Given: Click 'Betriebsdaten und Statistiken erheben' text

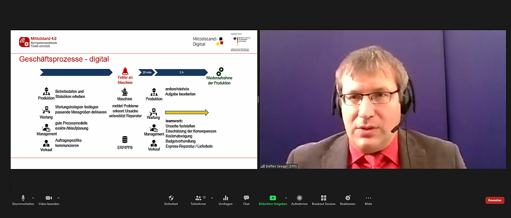Looking at the screenshot, I should pos(70,94).
